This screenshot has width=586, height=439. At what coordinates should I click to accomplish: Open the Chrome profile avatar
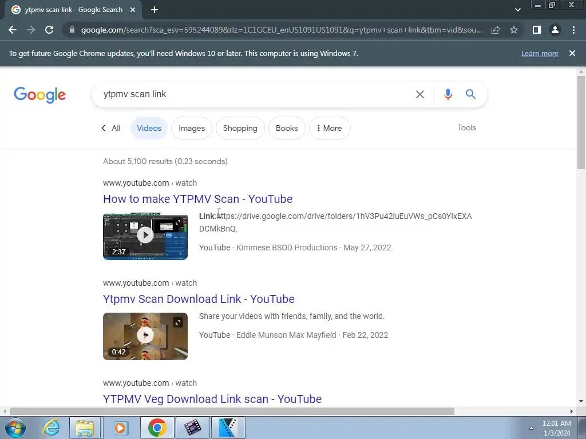click(555, 30)
